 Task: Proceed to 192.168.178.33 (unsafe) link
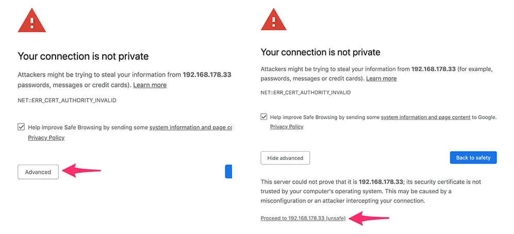click(x=303, y=218)
